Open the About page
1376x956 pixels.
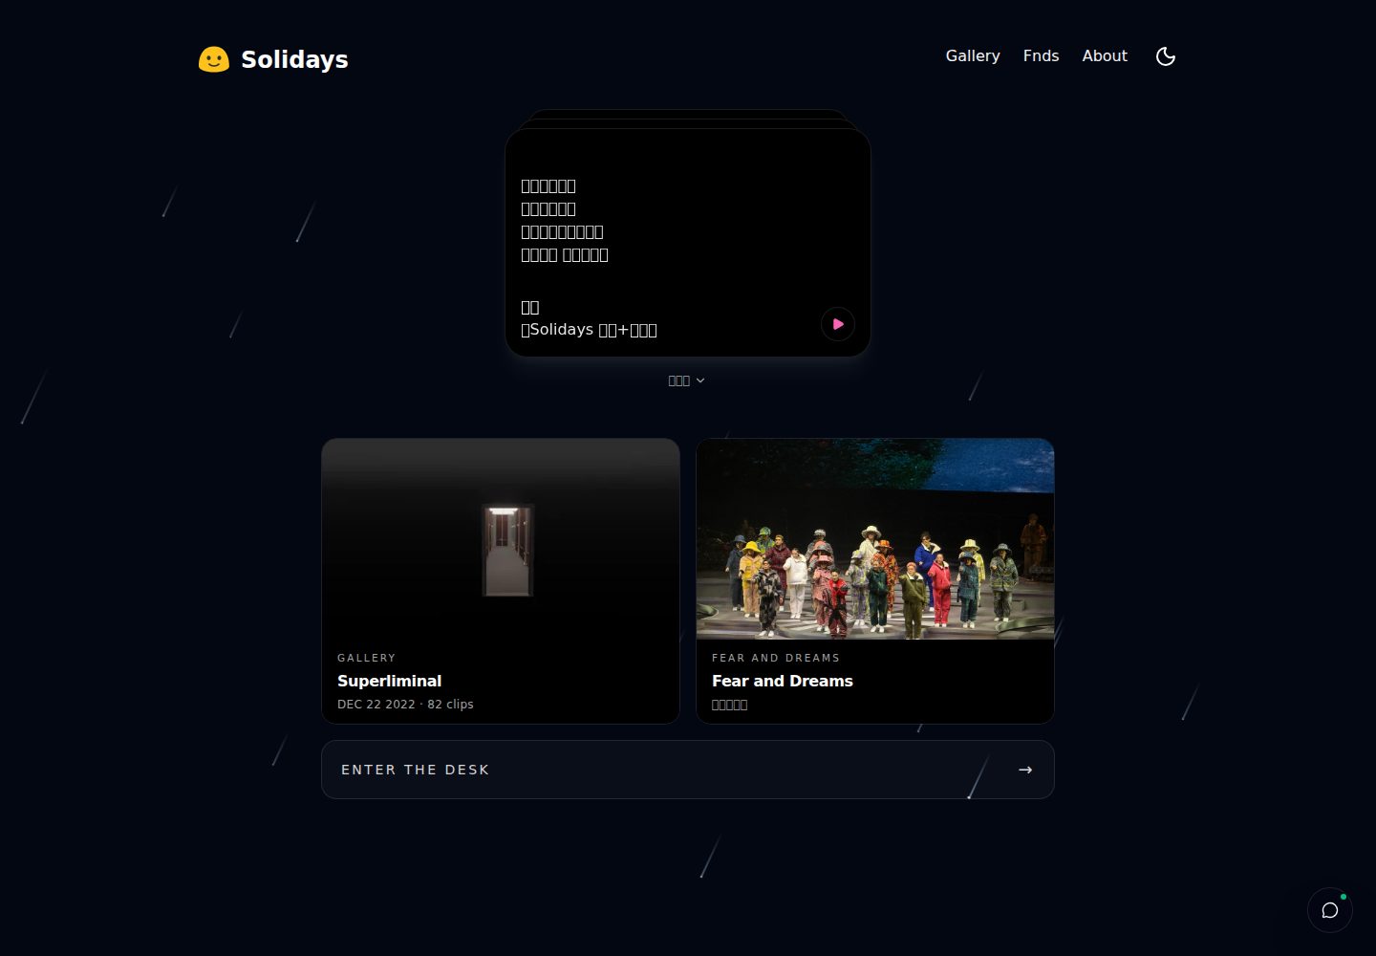click(1105, 56)
